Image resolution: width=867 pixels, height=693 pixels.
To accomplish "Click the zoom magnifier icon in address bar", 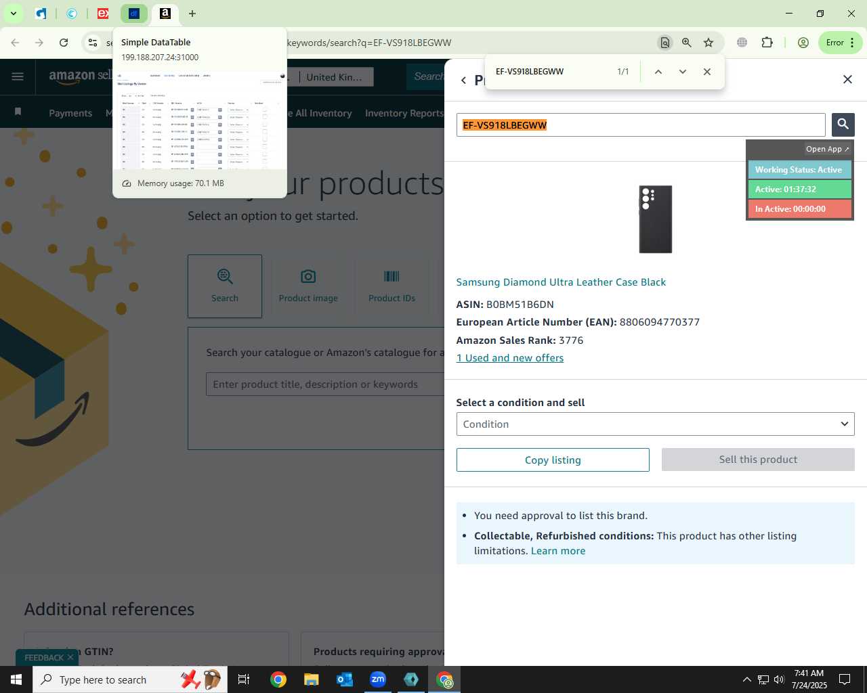I will pyautogui.click(x=687, y=43).
